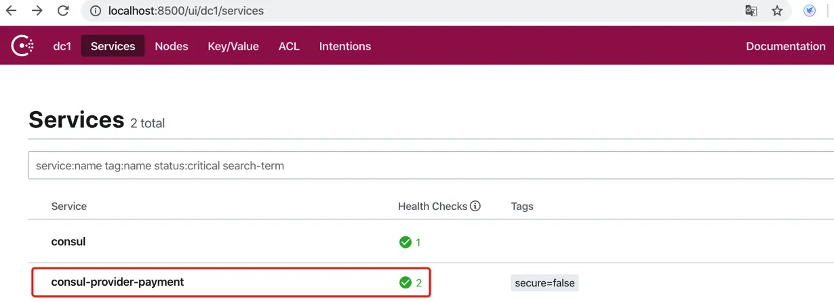
Task: Go to the ACL tab
Action: point(289,46)
